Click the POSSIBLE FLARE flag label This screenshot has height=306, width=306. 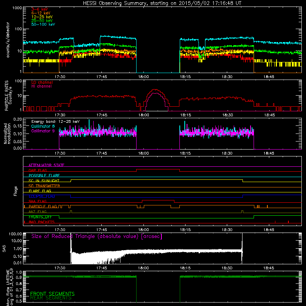coord(44,176)
